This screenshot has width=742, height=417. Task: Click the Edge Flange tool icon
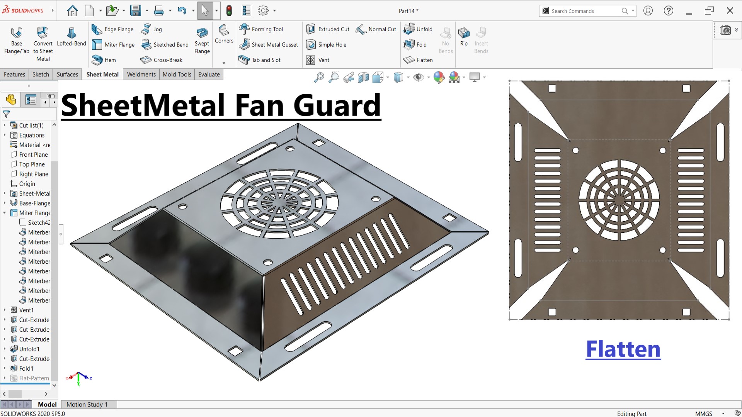pyautogui.click(x=97, y=29)
